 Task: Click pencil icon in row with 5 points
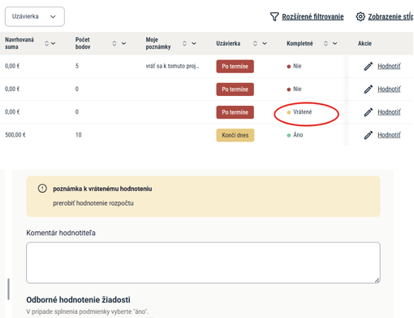coord(369,66)
